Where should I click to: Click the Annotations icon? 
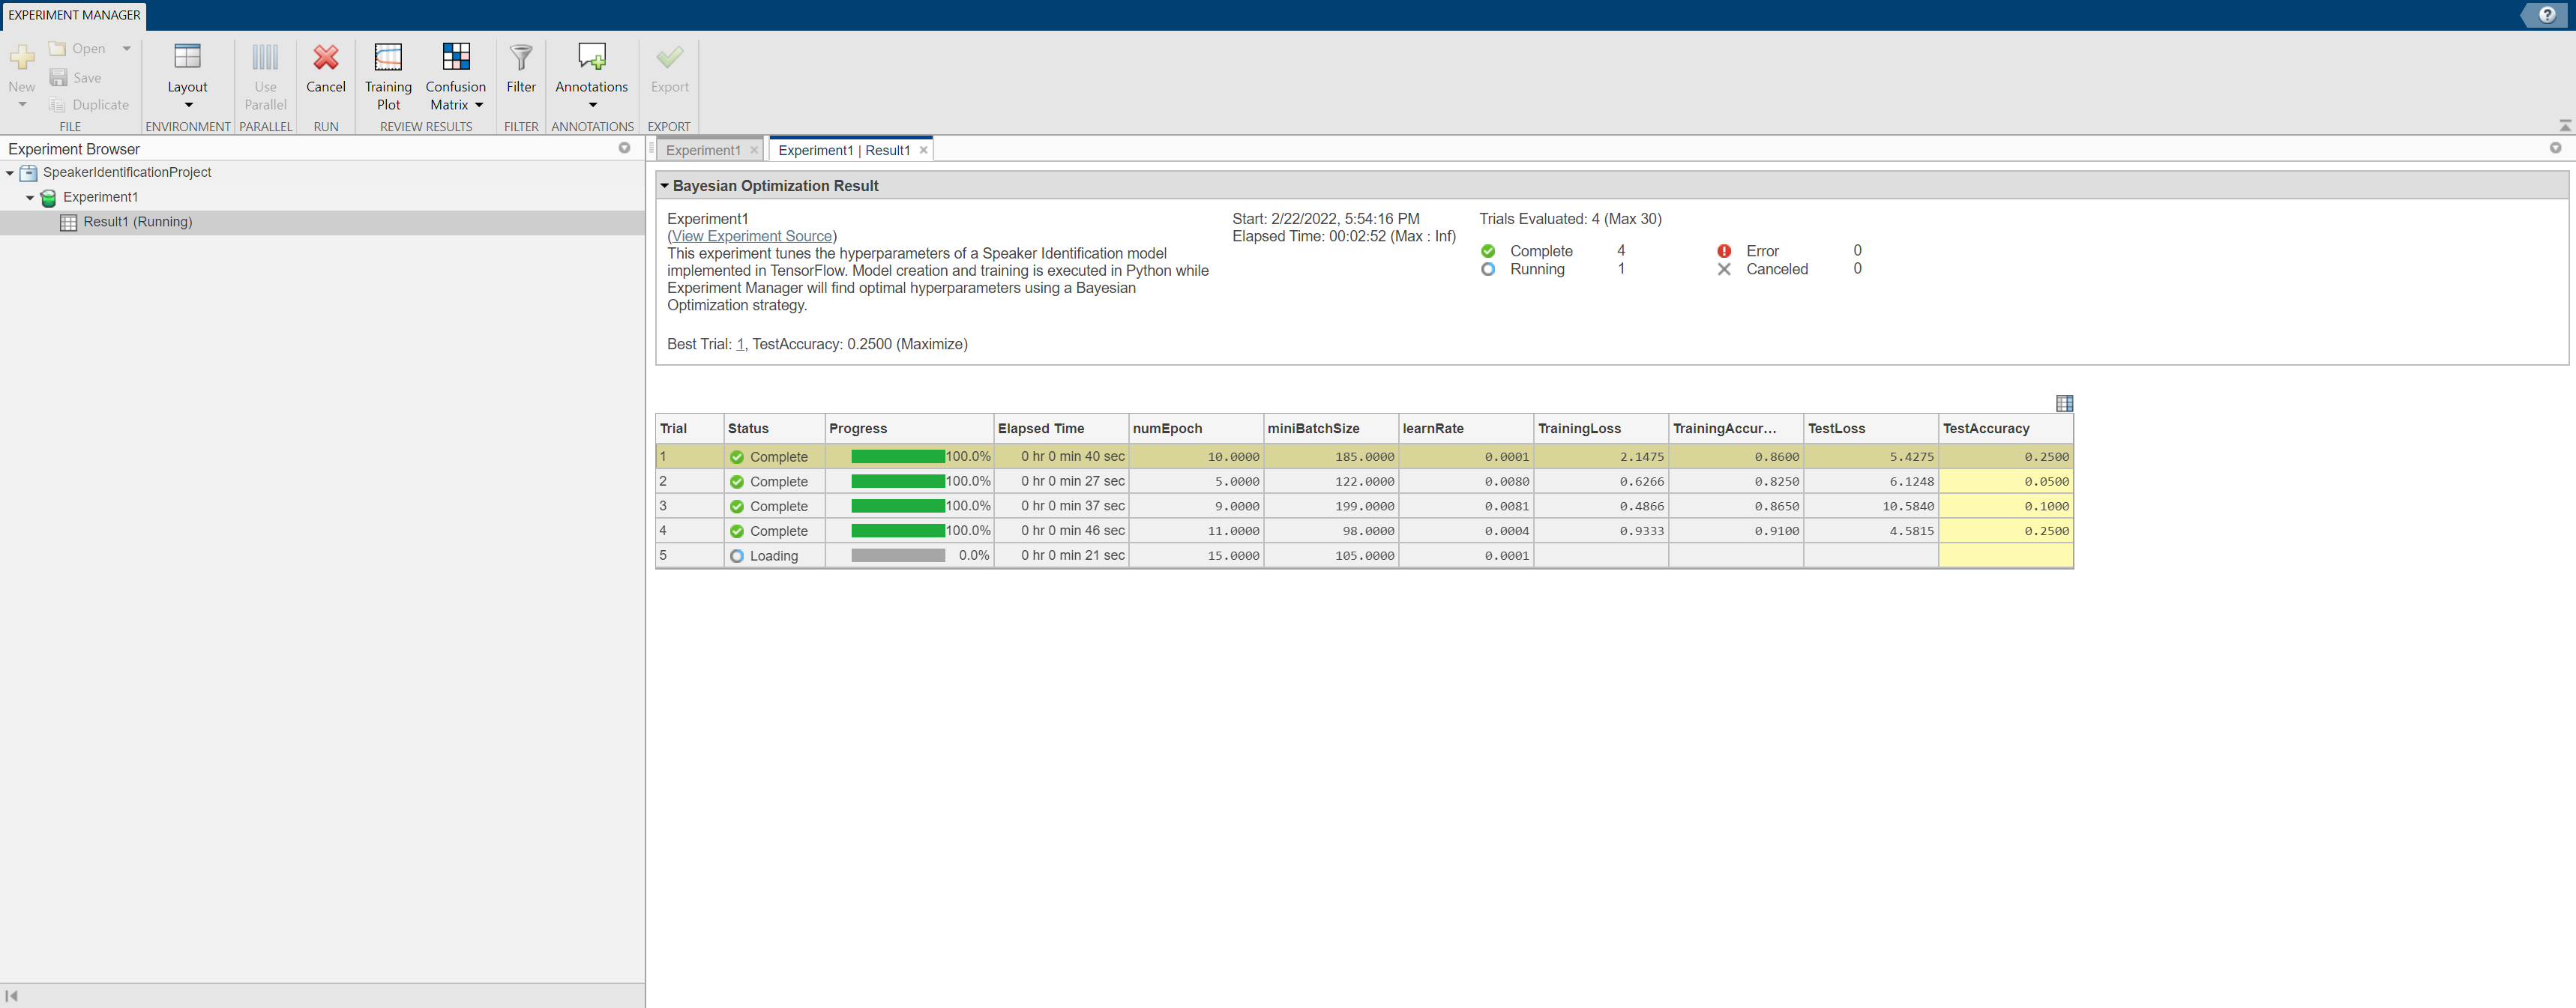tap(591, 58)
